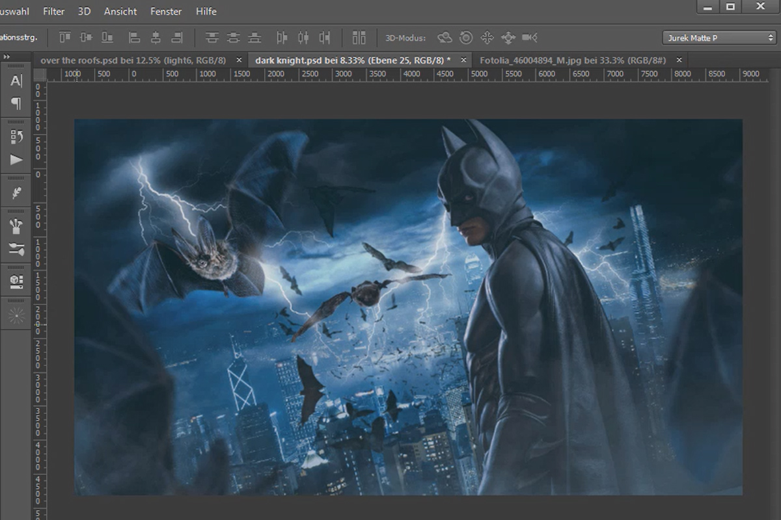This screenshot has height=520, width=781.
Task: Switch to over the roofs.psd tab
Action: [x=133, y=60]
